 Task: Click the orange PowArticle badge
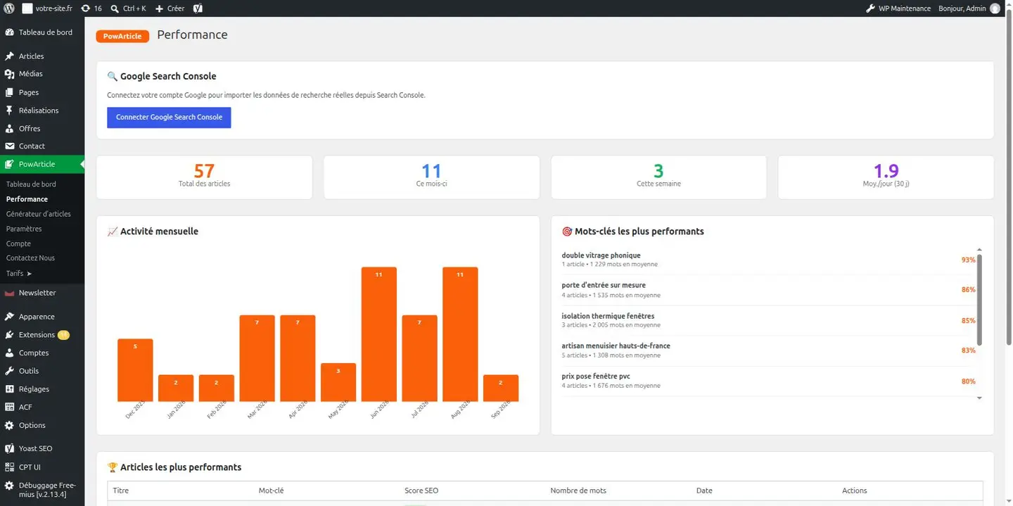tap(122, 36)
